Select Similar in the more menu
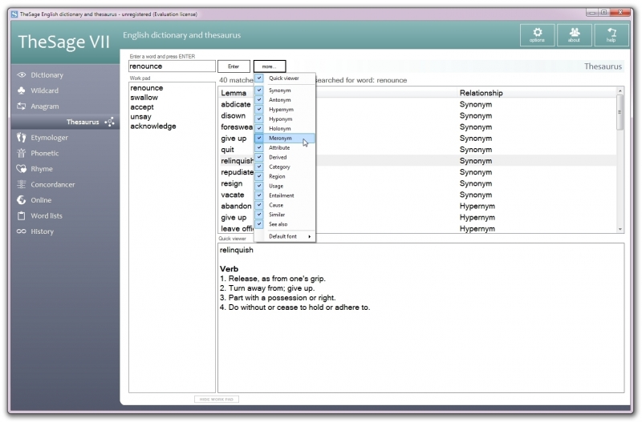Image resolution: width=642 pixels, height=422 pixels. coord(285,215)
